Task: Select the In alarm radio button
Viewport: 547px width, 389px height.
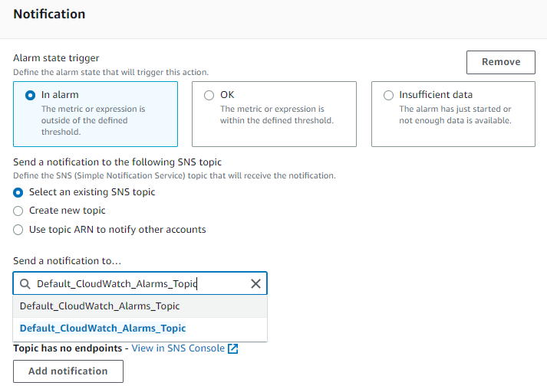Action: click(31, 95)
